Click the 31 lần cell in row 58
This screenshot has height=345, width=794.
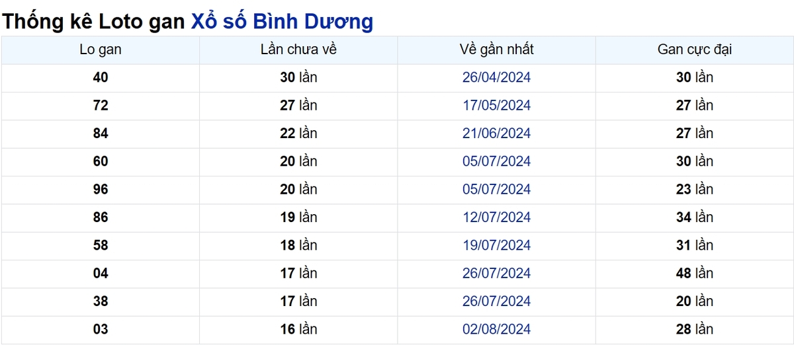[695, 245]
